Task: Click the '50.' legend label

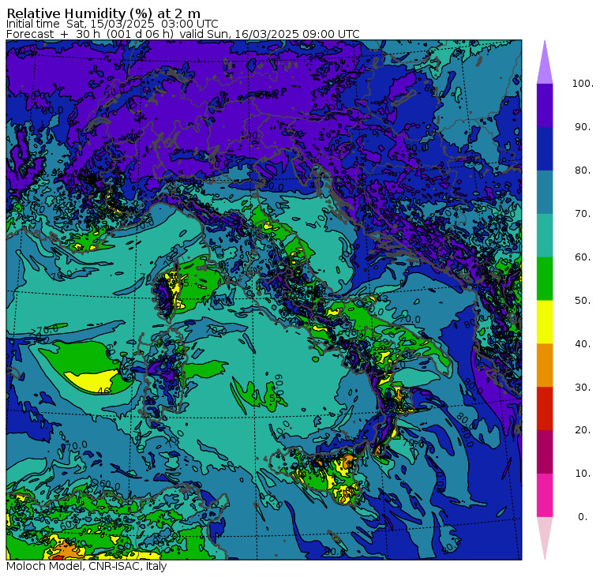Action: point(583,301)
